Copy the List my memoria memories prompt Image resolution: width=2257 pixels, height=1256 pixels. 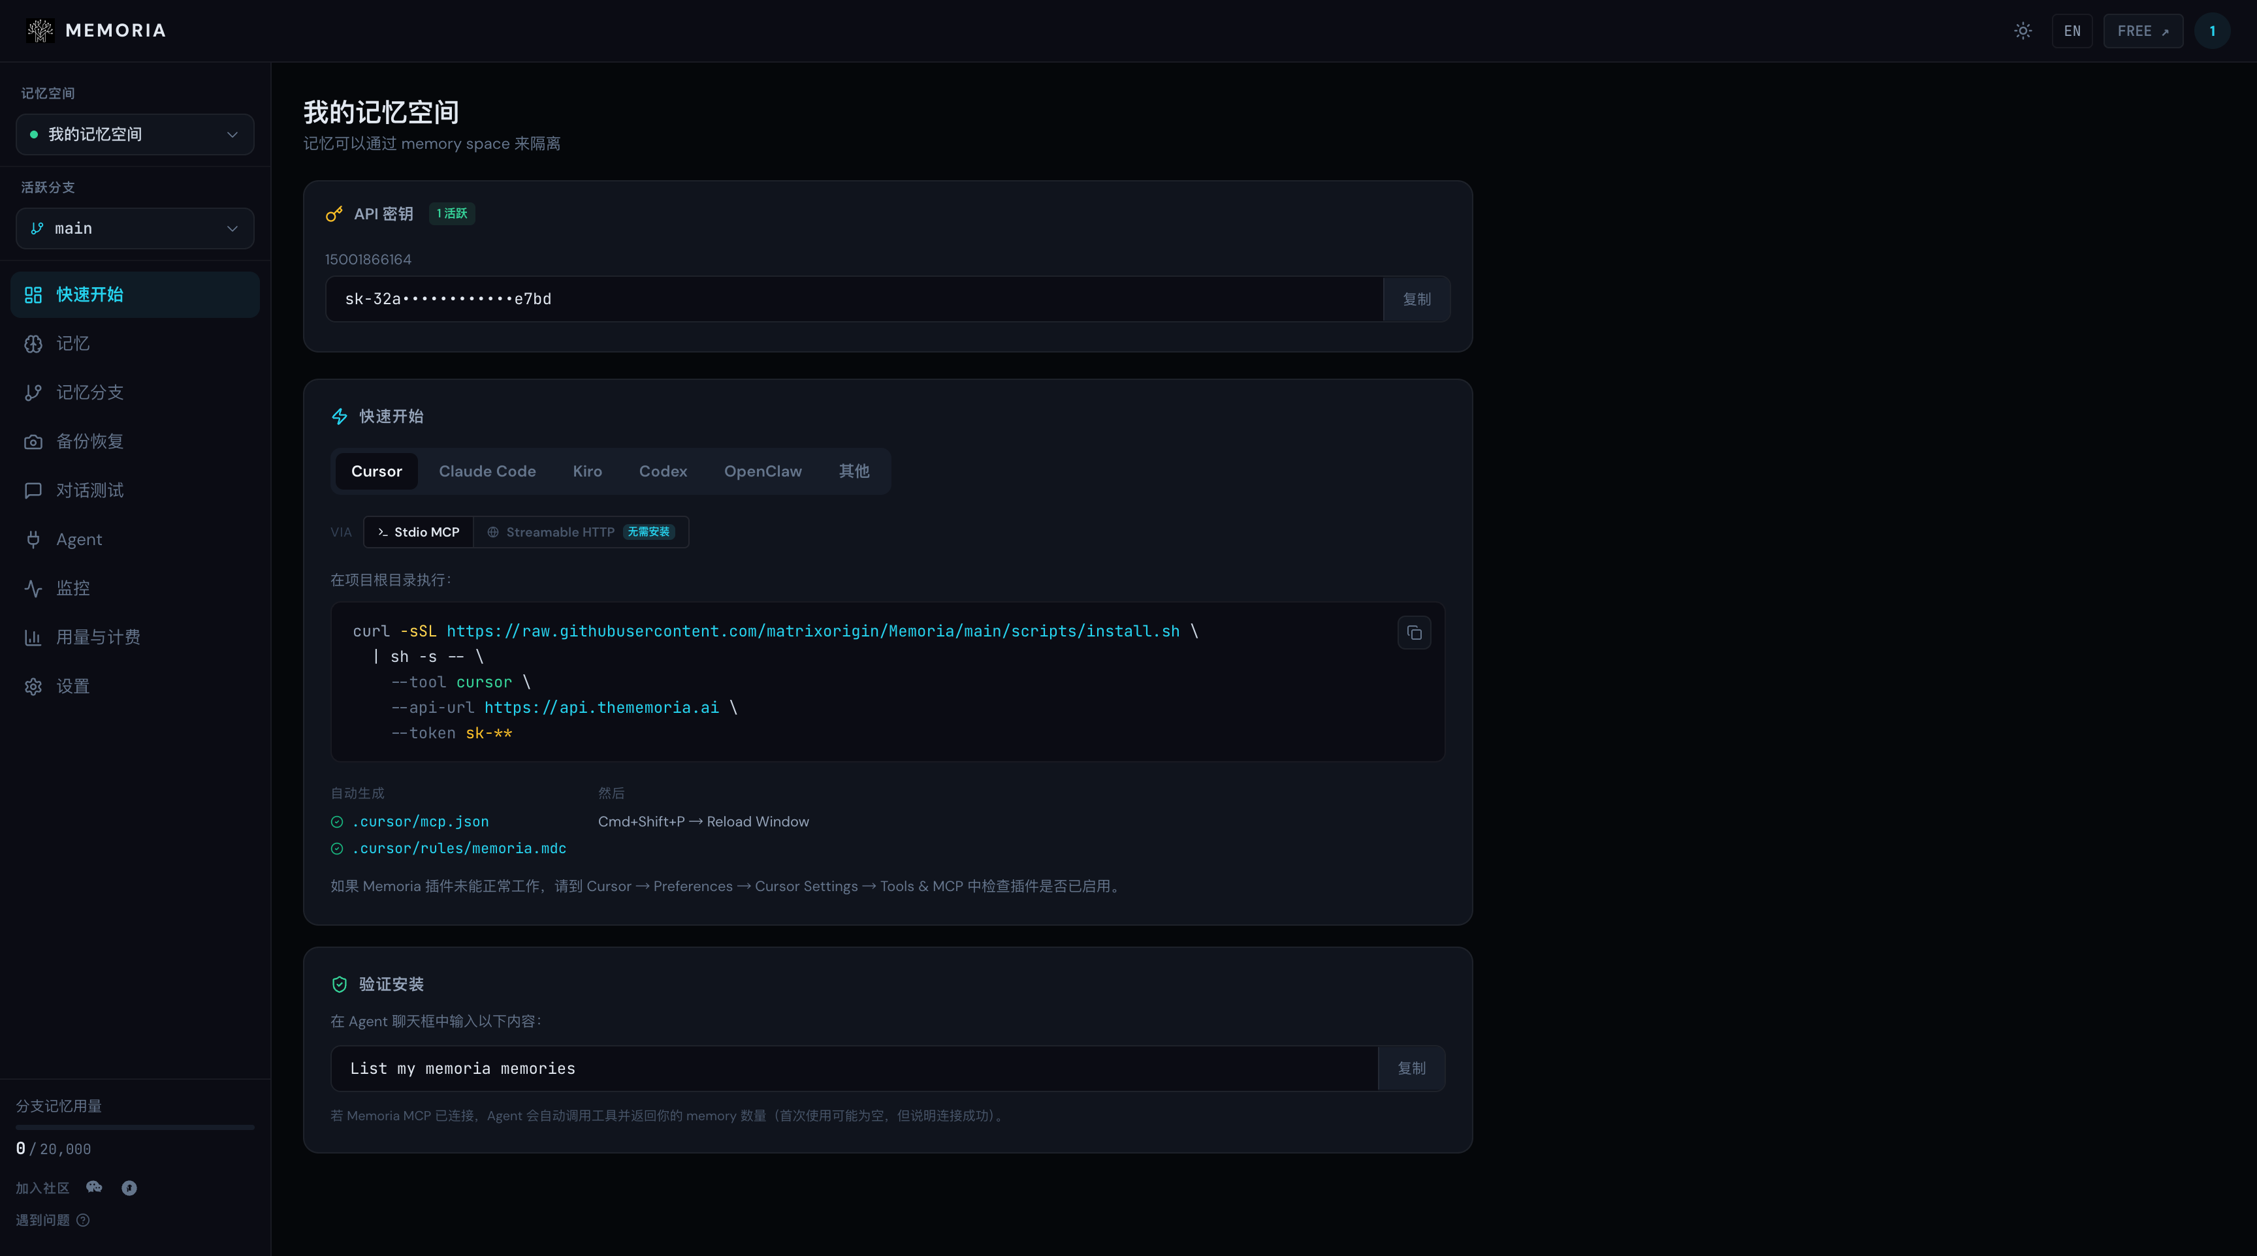(x=1411, y=1068)
